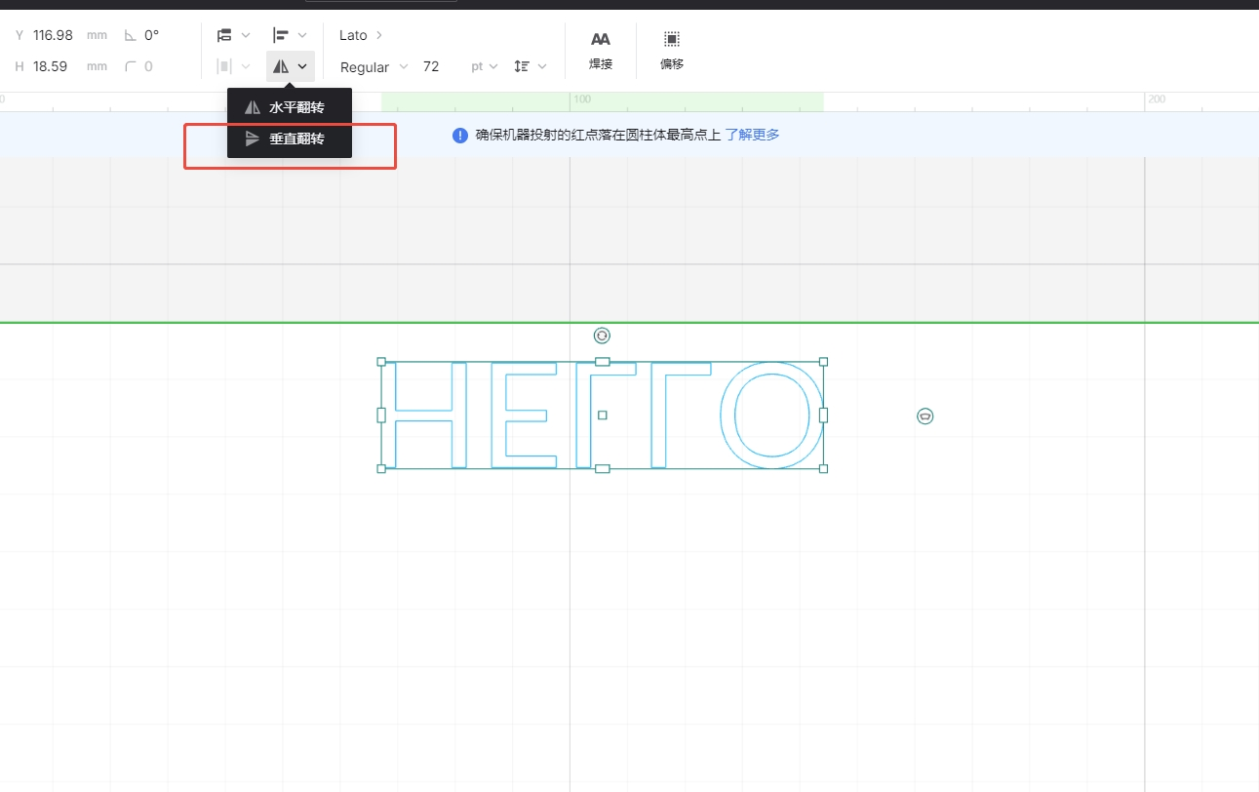Click the flip mirror icon button

(291, 66)
